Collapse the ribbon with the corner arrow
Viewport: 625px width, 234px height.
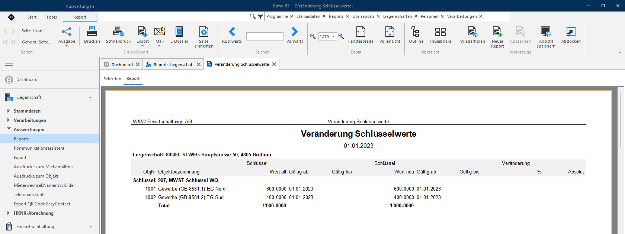tap(620, 52)
